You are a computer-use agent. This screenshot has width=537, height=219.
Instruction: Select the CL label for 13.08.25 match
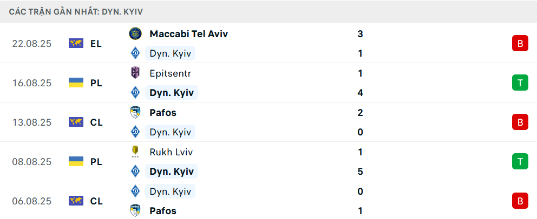[96, 122]
